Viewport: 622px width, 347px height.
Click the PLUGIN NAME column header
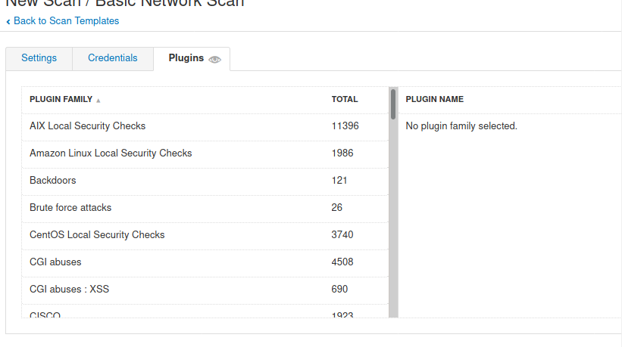434,99
